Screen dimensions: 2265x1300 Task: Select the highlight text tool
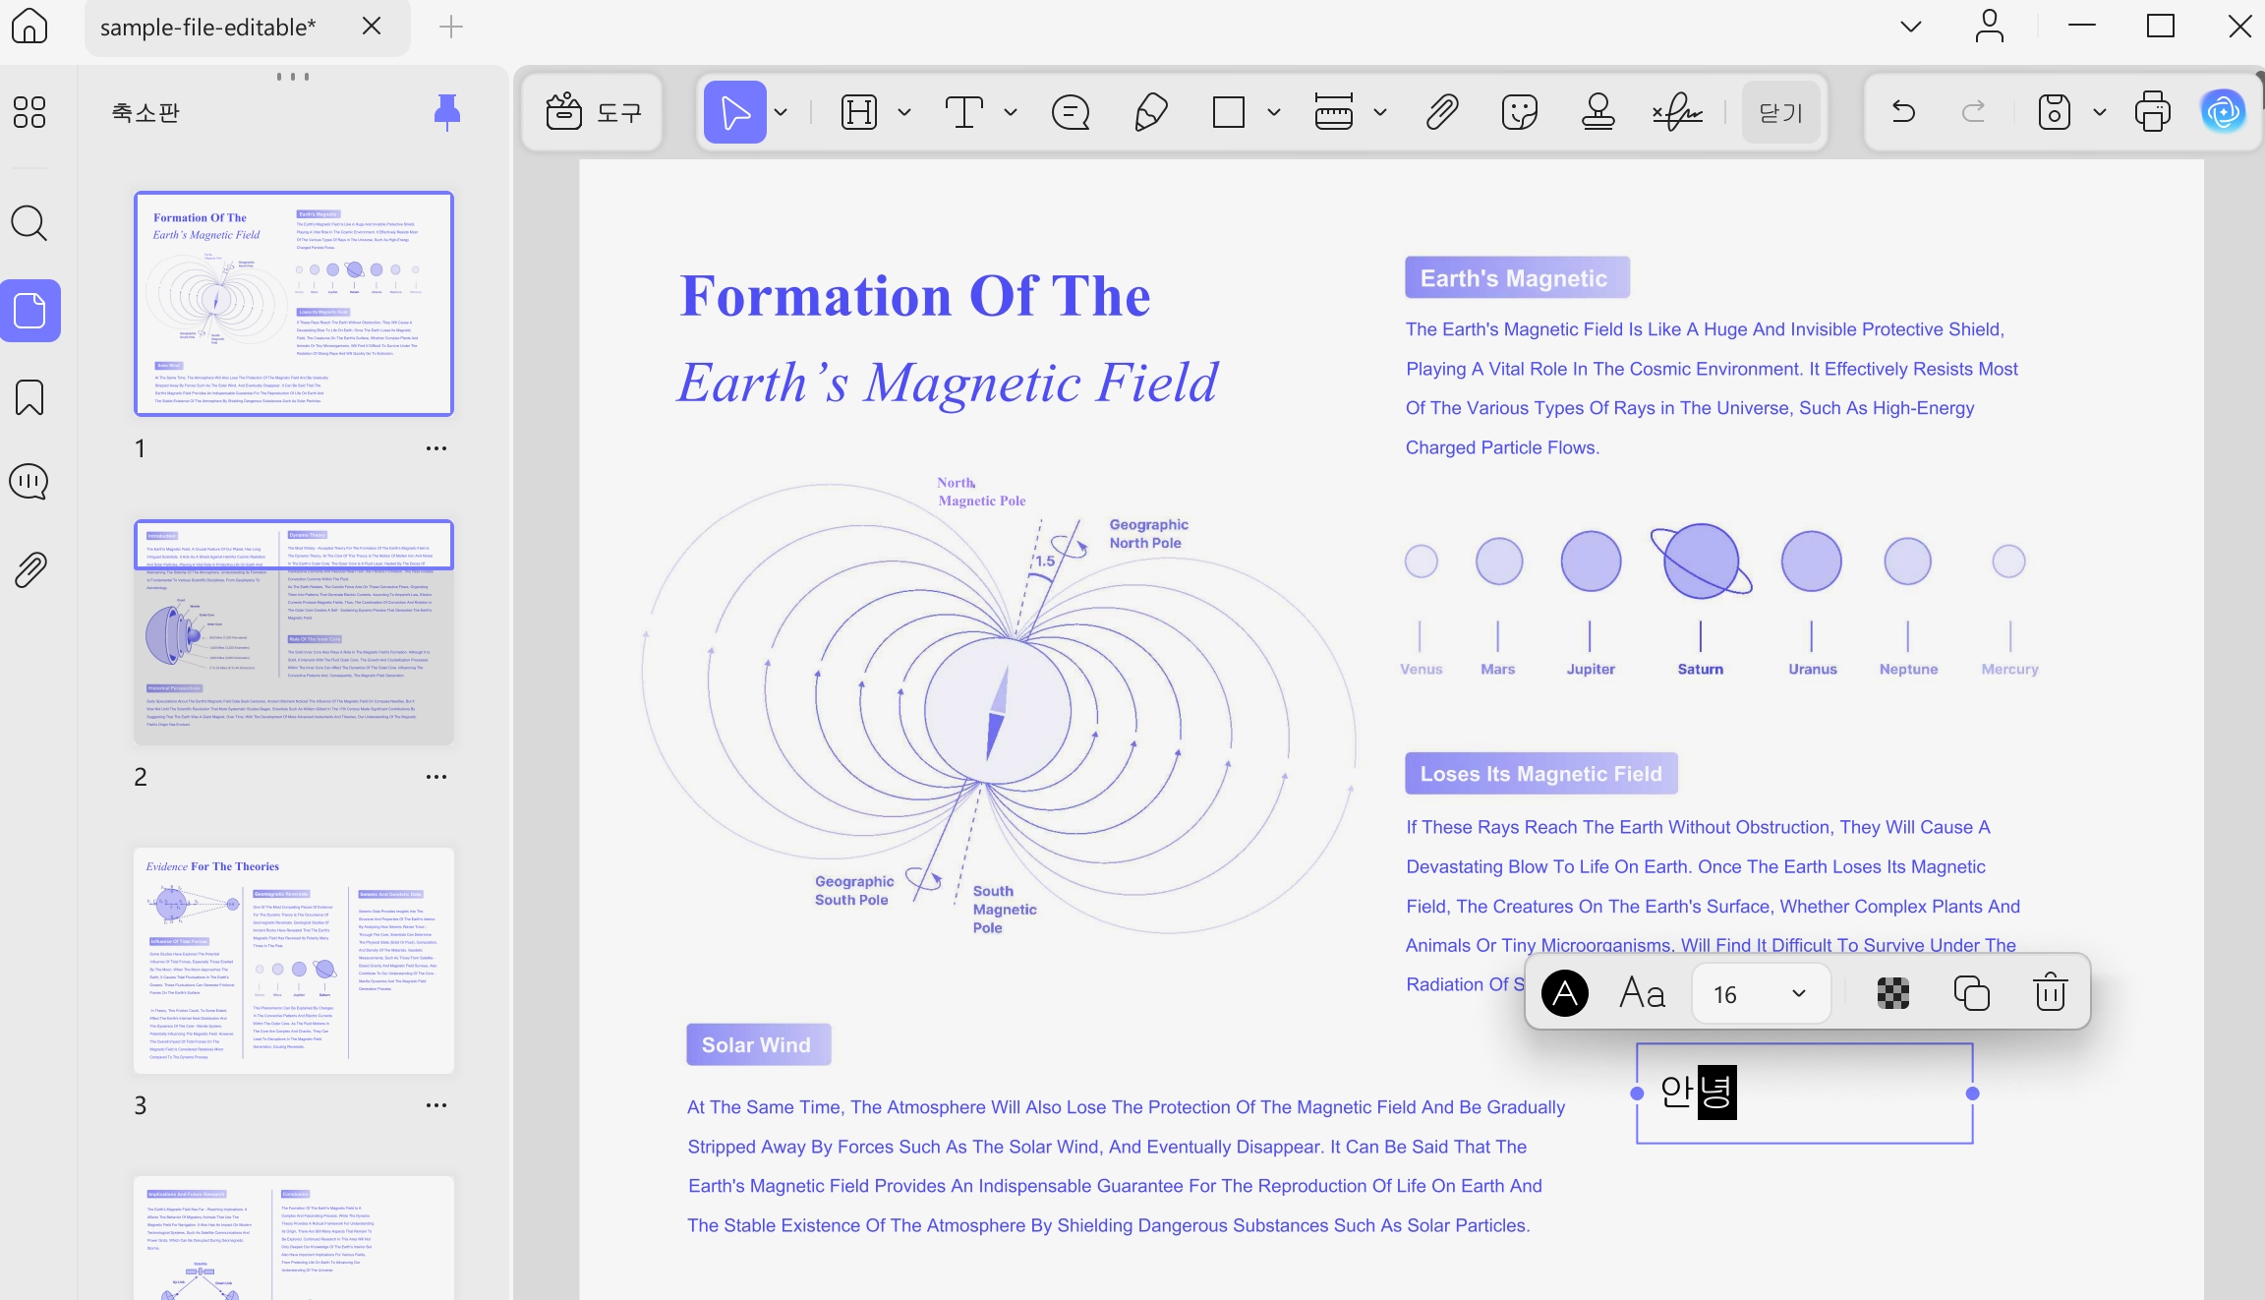pos(859,112)
